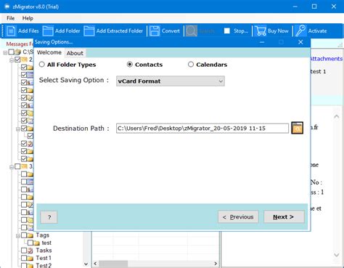Click the ? help button
This screenshot has height=268, width=344.
(49, 217)
